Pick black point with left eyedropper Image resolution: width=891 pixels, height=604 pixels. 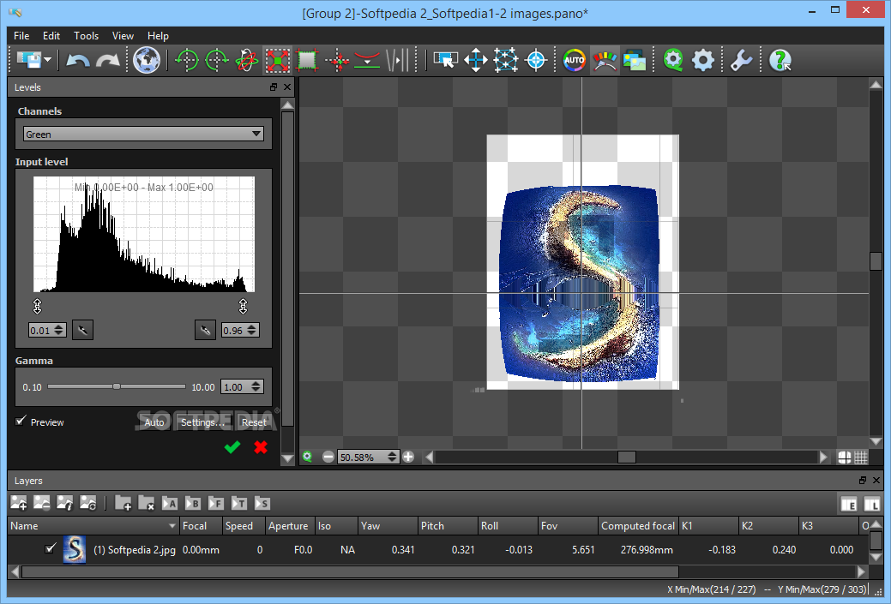82,330
